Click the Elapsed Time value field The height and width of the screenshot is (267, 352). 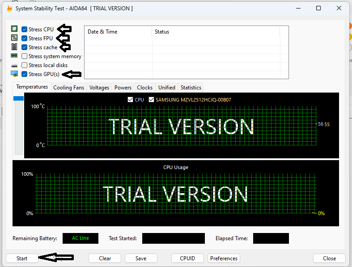[271, 238]
